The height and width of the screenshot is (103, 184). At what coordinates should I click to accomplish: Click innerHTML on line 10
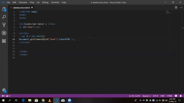(64, 39)
